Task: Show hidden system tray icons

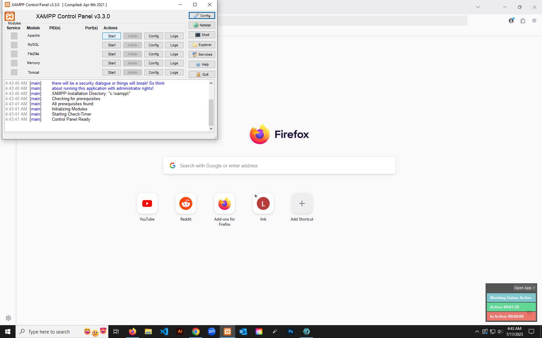Action: (477, 332)
